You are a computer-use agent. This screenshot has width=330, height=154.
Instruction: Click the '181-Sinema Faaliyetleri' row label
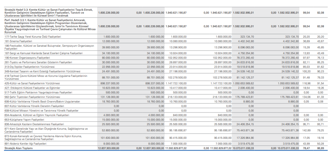(x=18, y=41)
